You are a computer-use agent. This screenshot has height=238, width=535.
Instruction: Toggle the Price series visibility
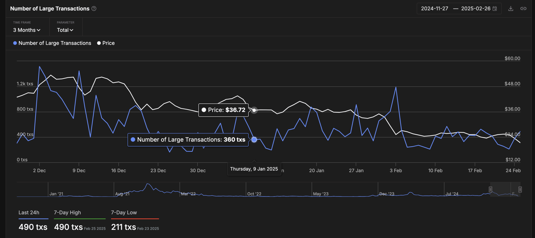point(108,43)
